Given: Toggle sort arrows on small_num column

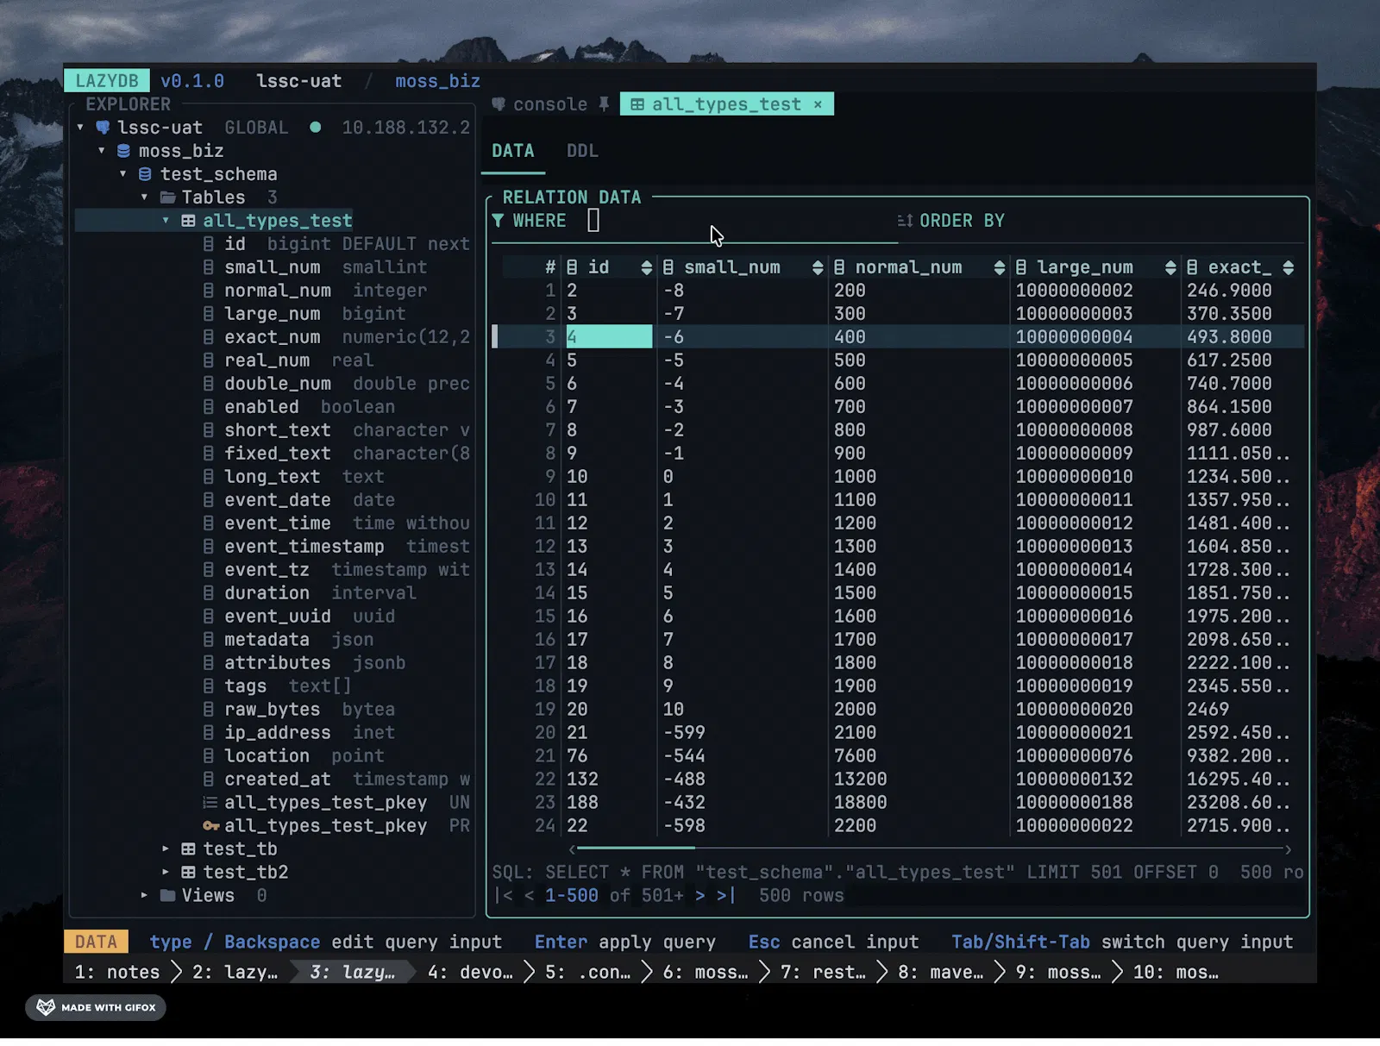Looking at the screenshot, I should [818, 267].
